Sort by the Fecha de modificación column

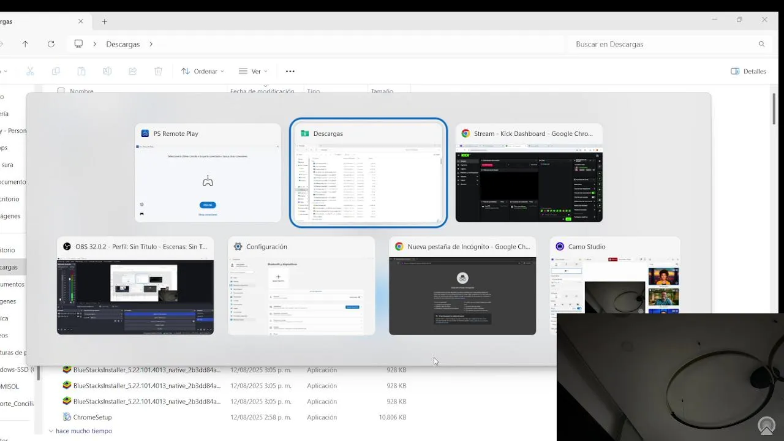(262, 91)
